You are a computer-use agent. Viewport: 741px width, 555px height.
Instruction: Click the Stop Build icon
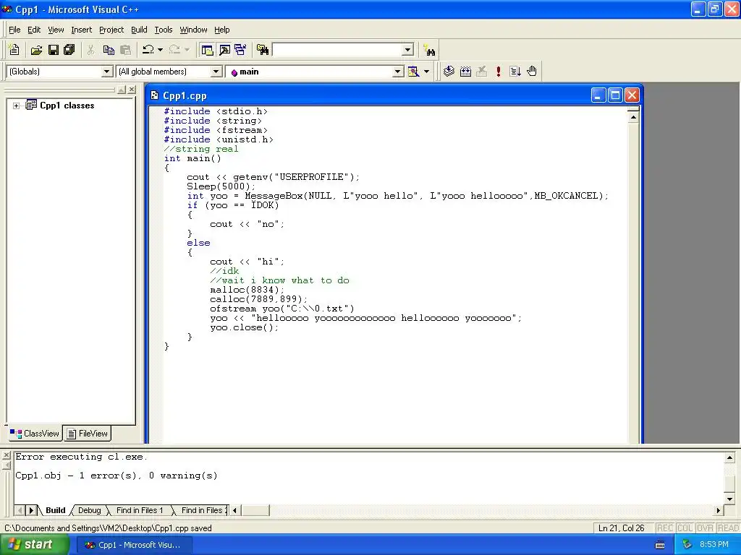pyautogui.click(x=482, y=72)
